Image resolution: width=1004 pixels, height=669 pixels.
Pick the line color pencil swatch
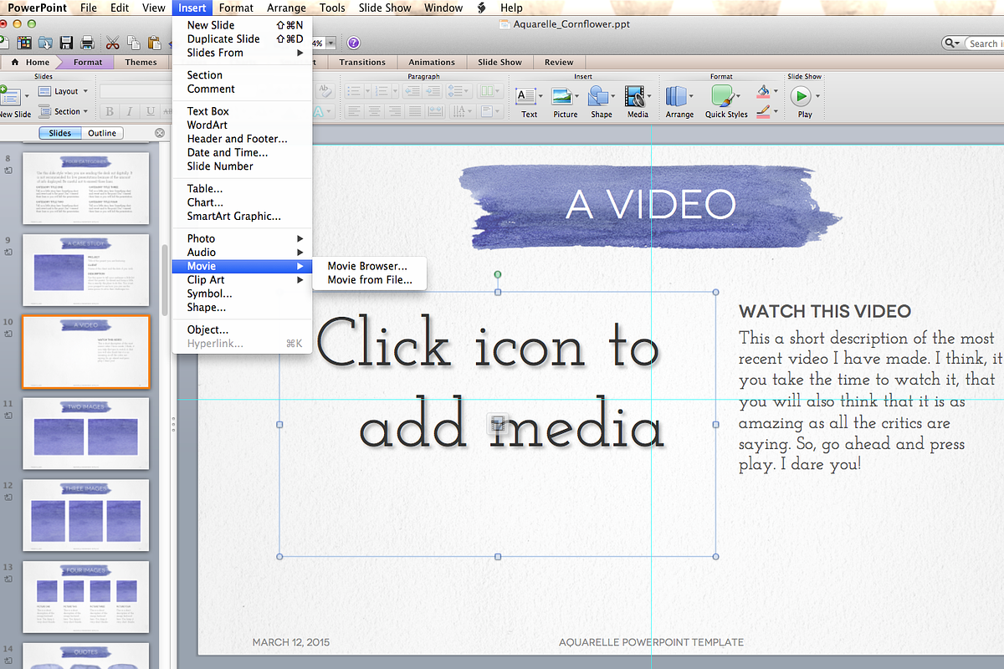click(x=762, y=110)
